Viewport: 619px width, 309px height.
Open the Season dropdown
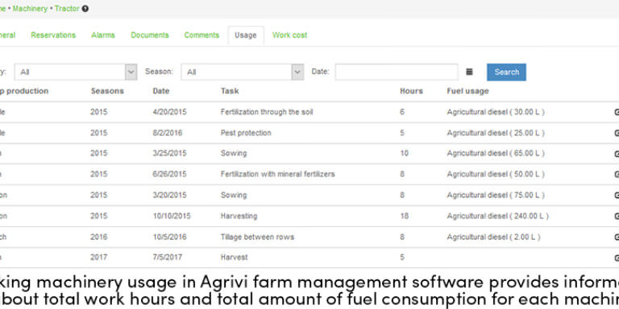pos(243,72)
